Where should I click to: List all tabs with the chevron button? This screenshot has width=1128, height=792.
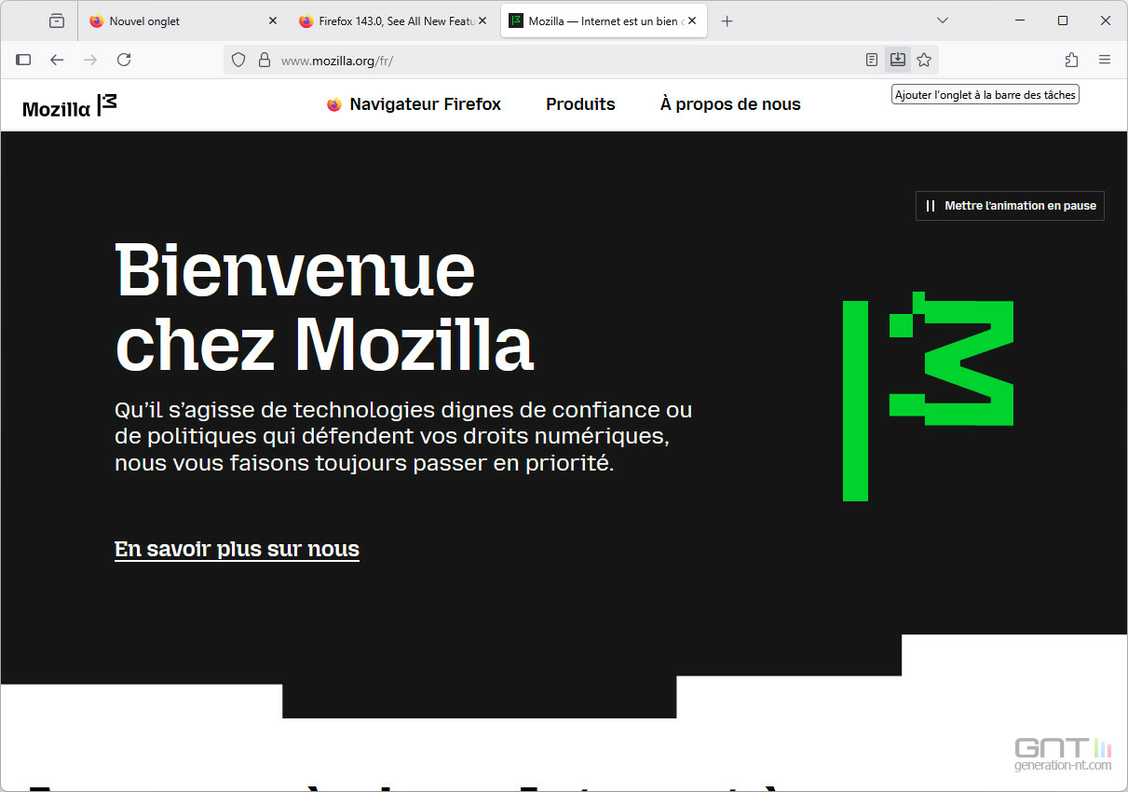(x=943, y=20)
